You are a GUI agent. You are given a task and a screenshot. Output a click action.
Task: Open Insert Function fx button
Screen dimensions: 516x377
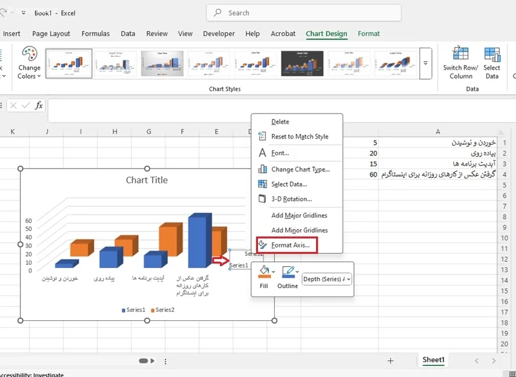[39, 106]
